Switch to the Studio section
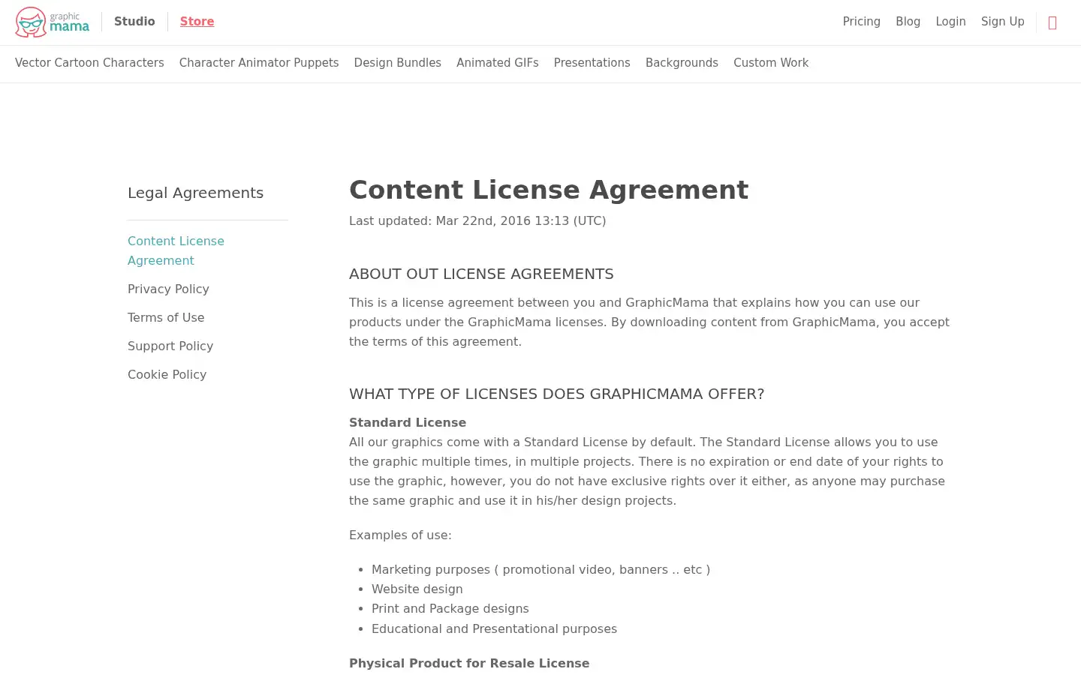Viewport: 1081px width, 675px height. (134, 22)
